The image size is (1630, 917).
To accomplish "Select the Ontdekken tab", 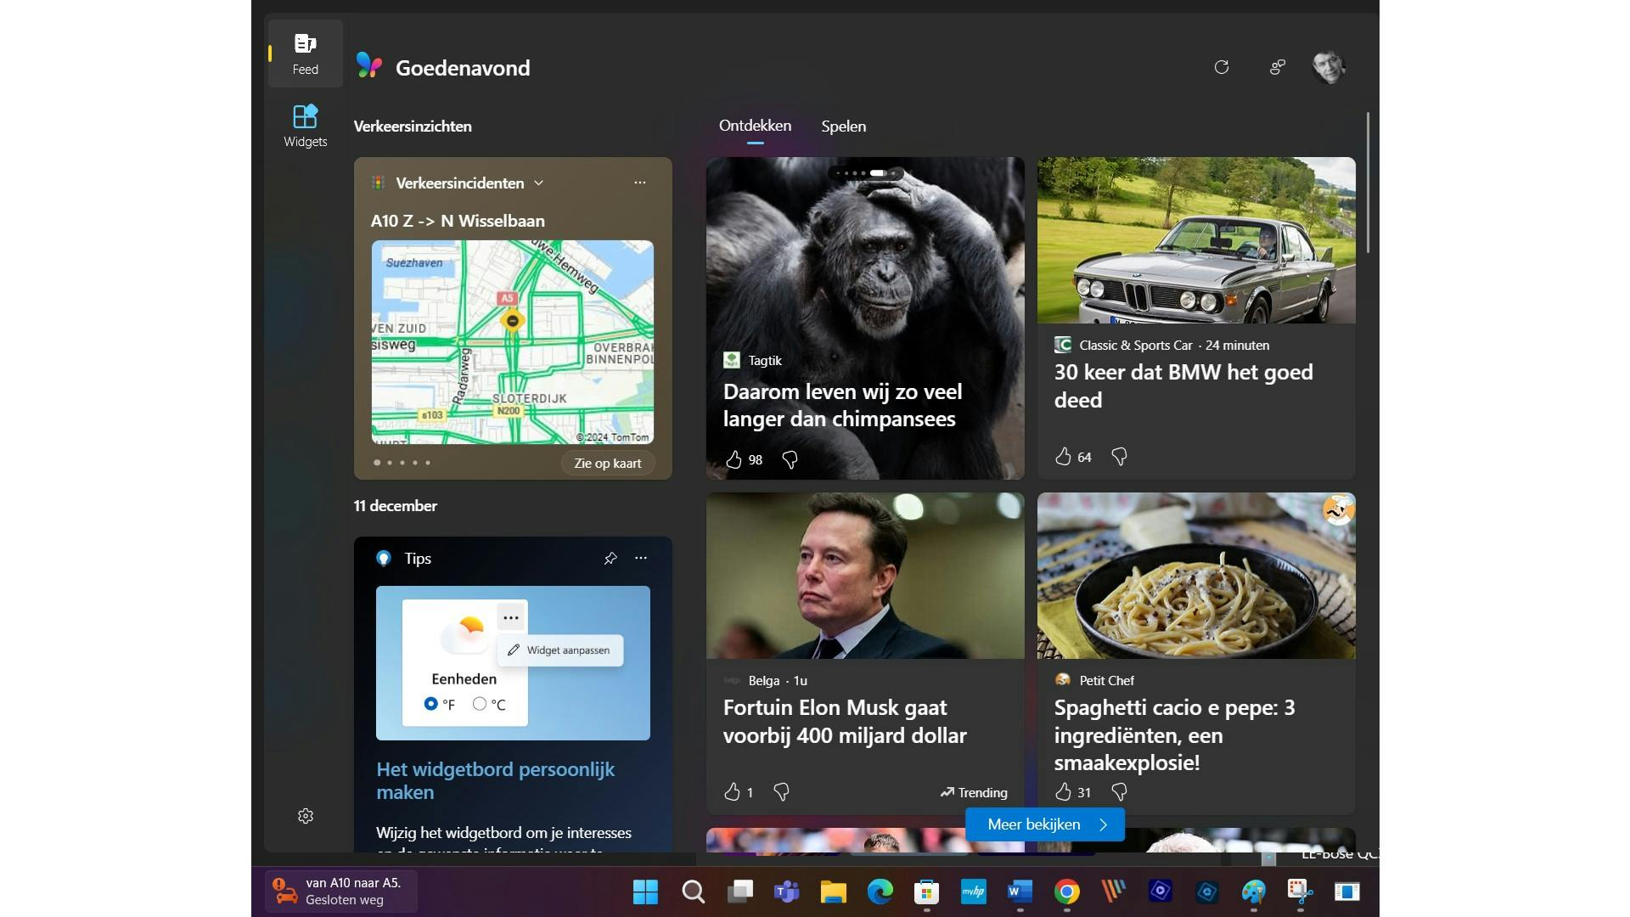I will click(x=755, y=126).
